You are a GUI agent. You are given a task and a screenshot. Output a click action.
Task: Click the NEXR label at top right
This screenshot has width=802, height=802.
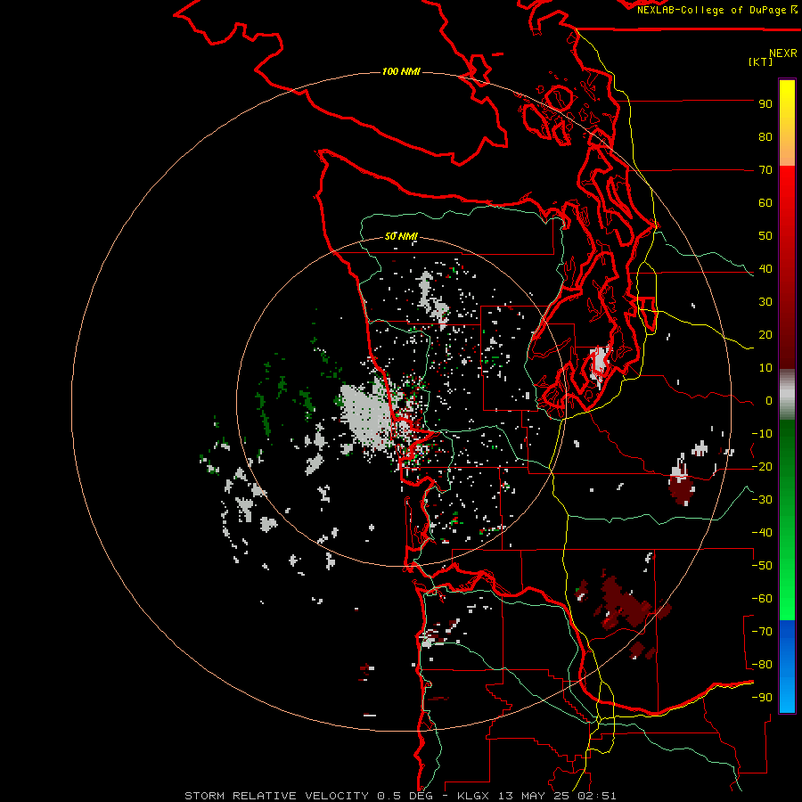click(783, 53)
